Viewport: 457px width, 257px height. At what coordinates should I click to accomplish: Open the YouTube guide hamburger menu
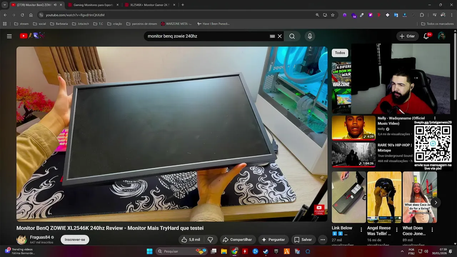pos(9,36)
